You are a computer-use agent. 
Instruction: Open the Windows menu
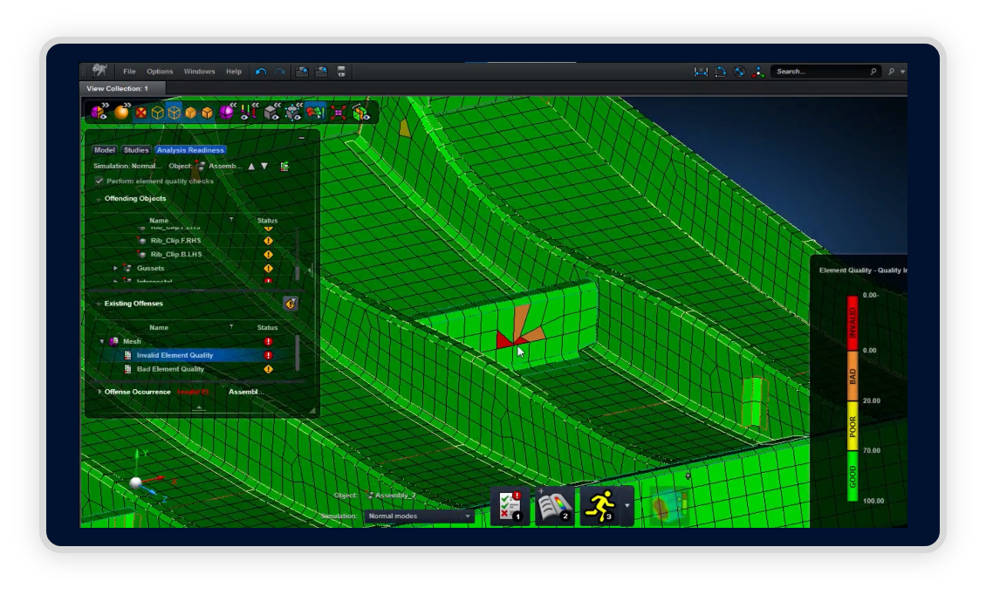pyautogui.click(x=199, y=72)
